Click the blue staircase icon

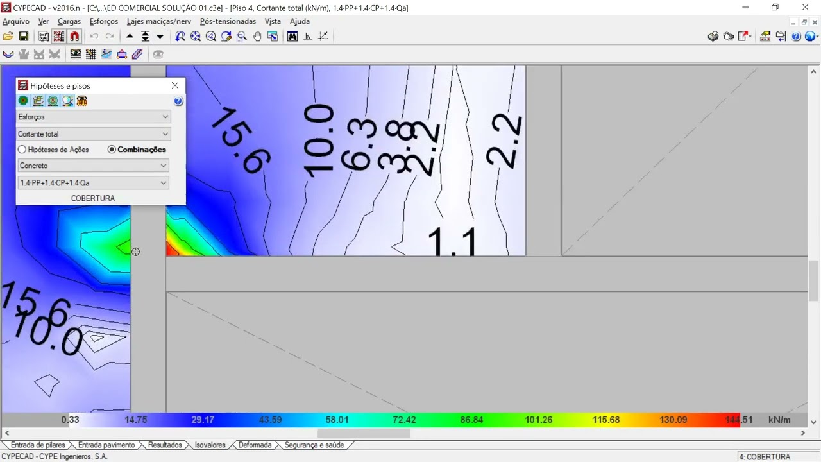106,55
